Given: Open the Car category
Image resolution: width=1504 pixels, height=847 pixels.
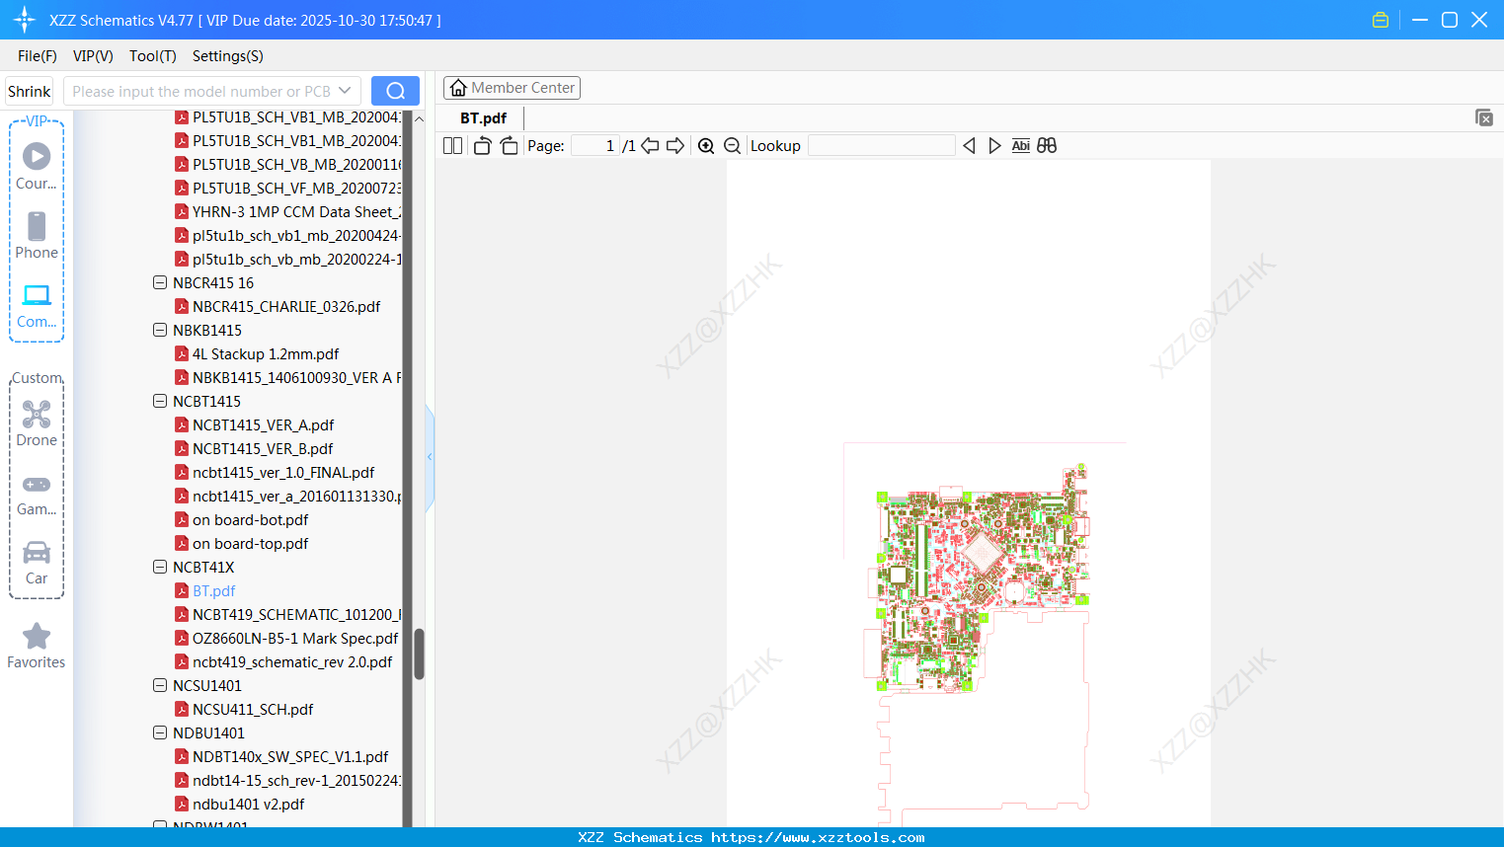Looking at the screenshot, I should [37, 563].
